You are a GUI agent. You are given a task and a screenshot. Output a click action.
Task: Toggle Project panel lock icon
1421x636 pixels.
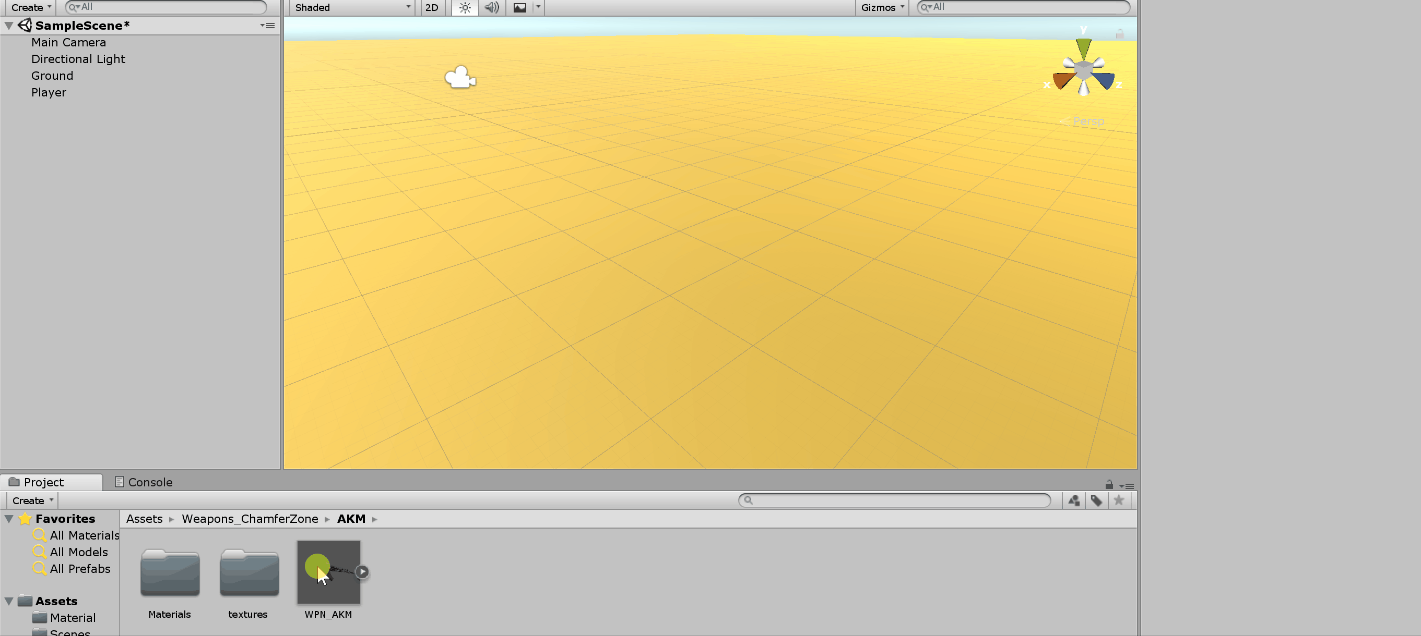click(1109, 485)
